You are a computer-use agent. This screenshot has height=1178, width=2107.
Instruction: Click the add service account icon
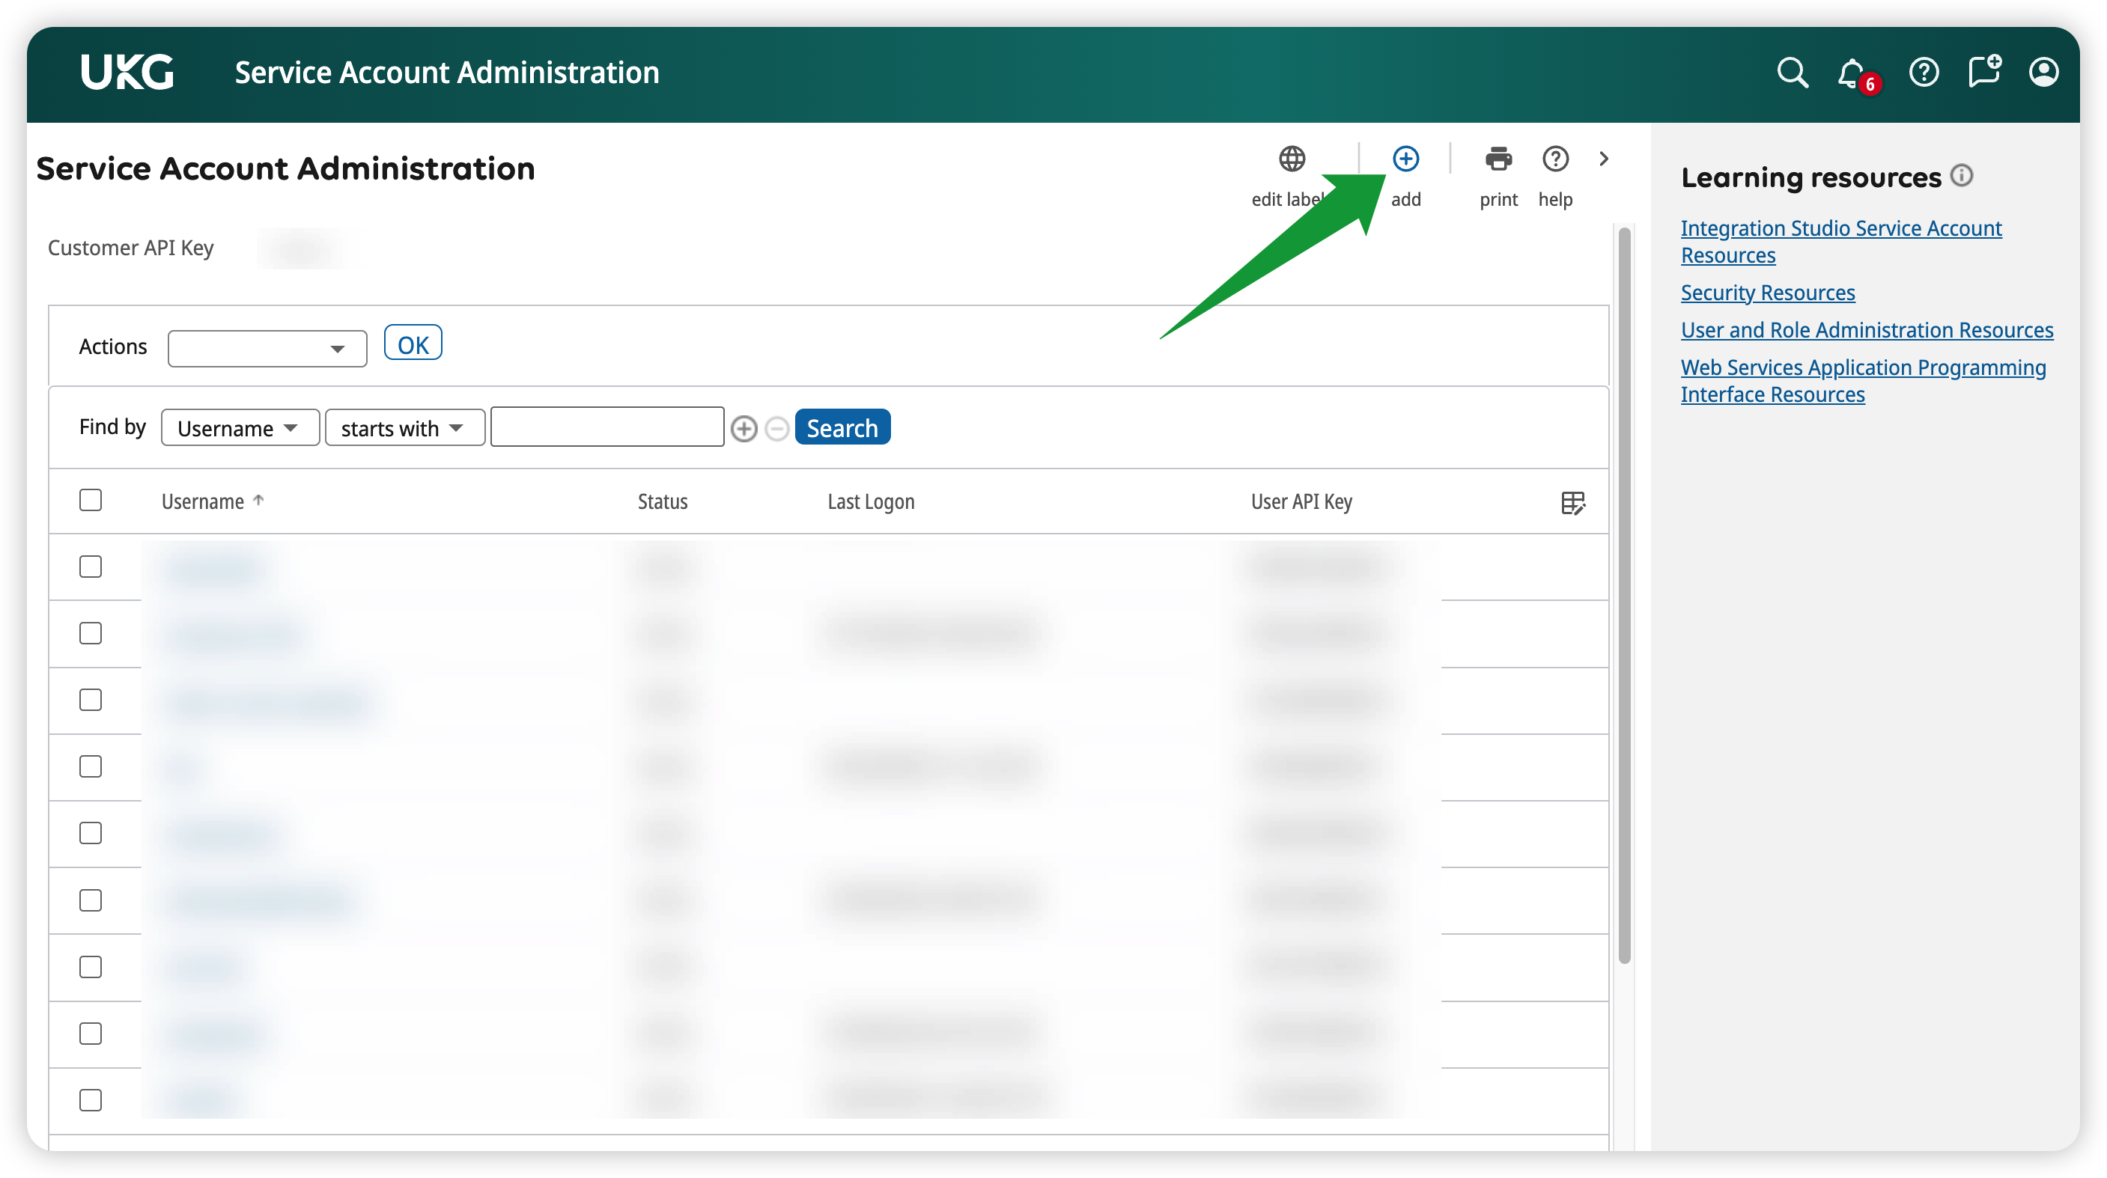click(1405, 159)
